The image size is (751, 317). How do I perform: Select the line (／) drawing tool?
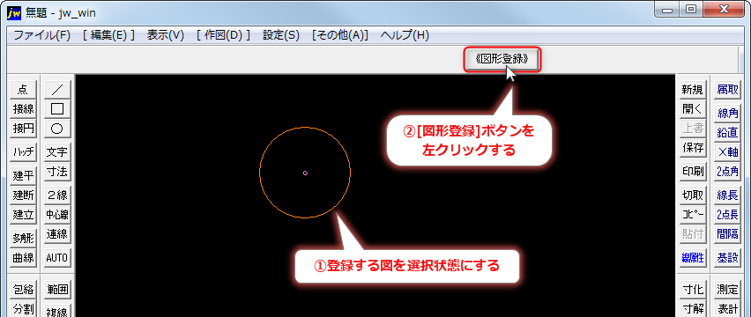tap(57, 89)
